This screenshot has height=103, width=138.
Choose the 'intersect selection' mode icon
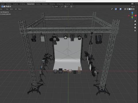click(x=10, y=7)
